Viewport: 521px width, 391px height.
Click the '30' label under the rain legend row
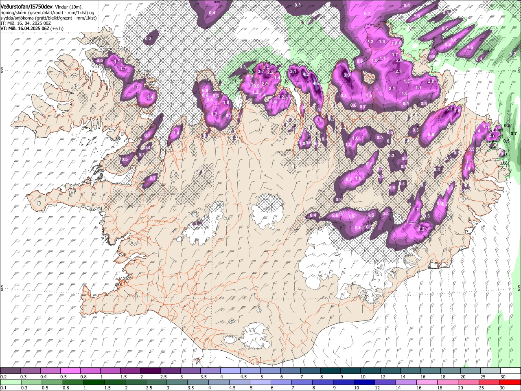(503, 388)
